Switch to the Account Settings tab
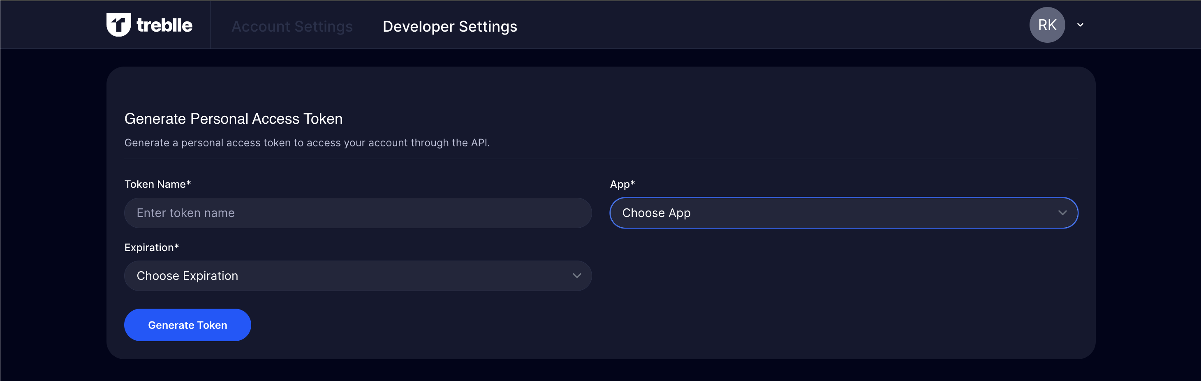 (292, 27)
